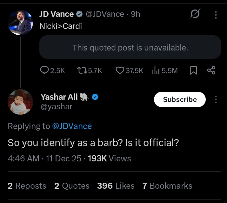This screenshot has width=227, height=203.
Task: Click the 4:46 AM timestamp
Action: [23, 159]
